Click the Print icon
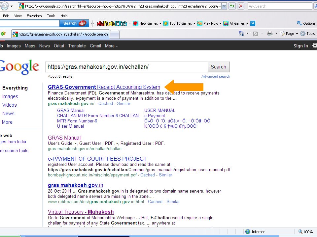 tap(270, 34)
